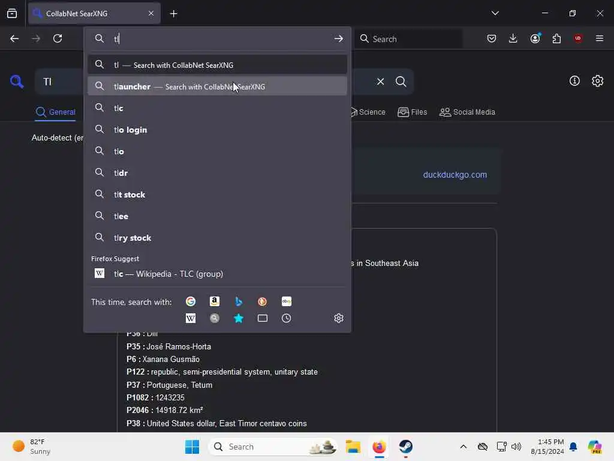Image resolution: width=614 pixels, height=461 pixels.
Task: Open the Extensions puzzle-piece menu
Action: [556, 38]
